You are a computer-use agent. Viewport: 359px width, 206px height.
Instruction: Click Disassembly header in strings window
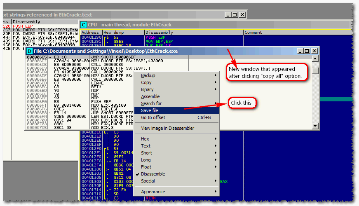pyautogui.click(x=45, y=21)
